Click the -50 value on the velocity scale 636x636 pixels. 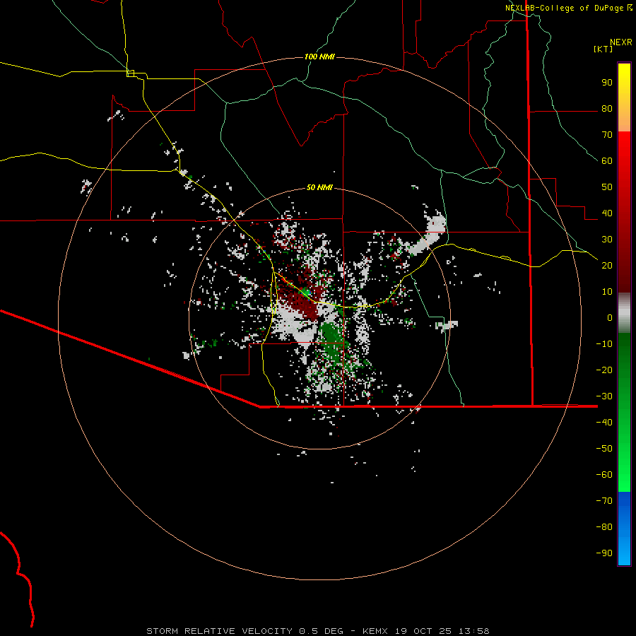click(x=604, y=448)
